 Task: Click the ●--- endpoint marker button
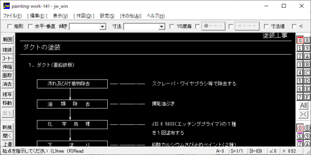click(x=213, y=26)
